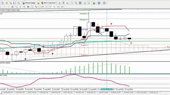Open the periods clock dropdown
The height and width of the screenshot is (95, 170).
[x=99, y=3]
